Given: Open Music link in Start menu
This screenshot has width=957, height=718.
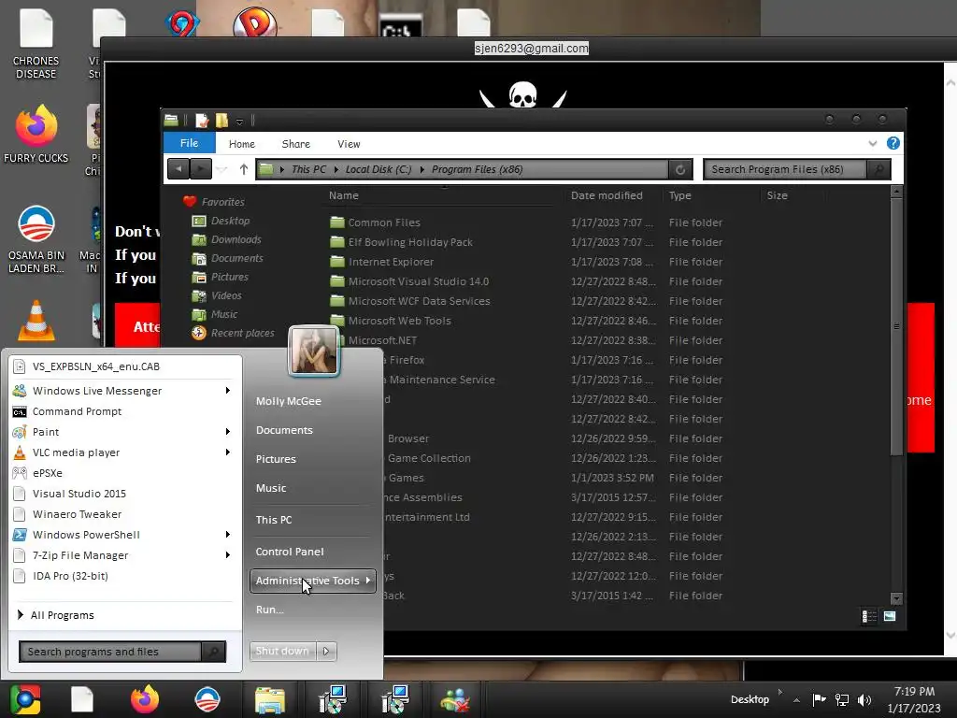Looking at the screenshot, I should tap(271, 488).
